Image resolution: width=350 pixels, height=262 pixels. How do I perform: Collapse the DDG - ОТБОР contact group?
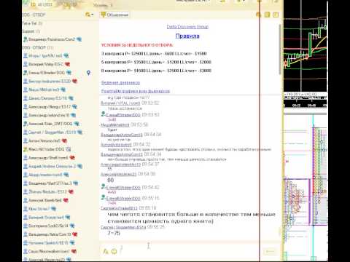(x=38, y=47)
